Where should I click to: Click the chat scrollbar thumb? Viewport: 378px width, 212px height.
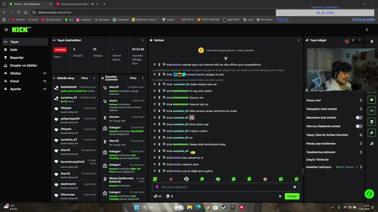[x=303, y=170]
